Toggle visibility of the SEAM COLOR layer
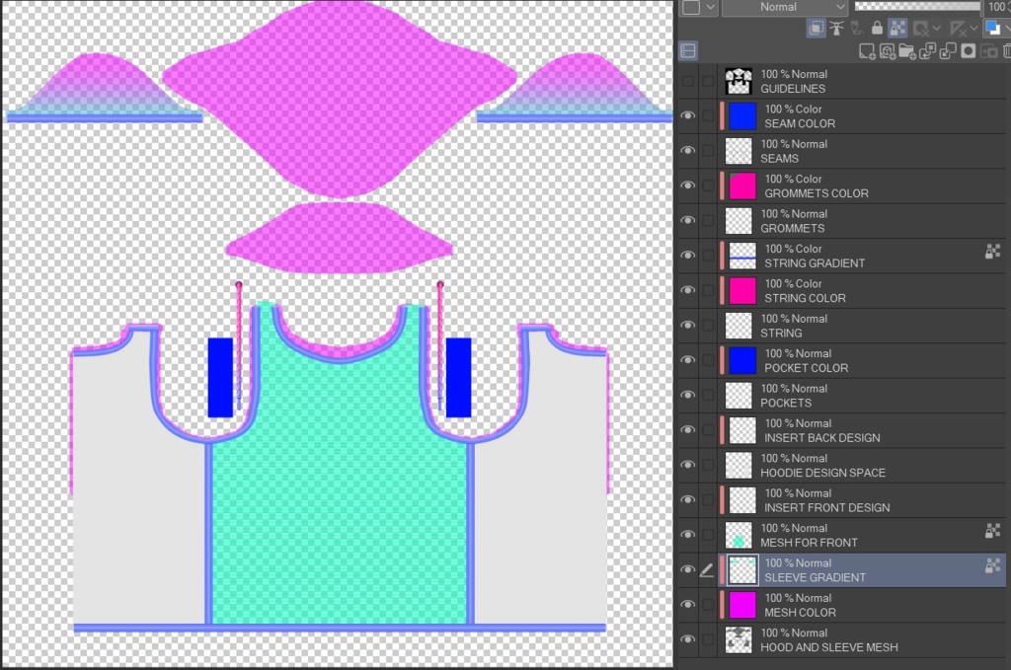This screenshot has width=1011, height=670. (687, 115)
